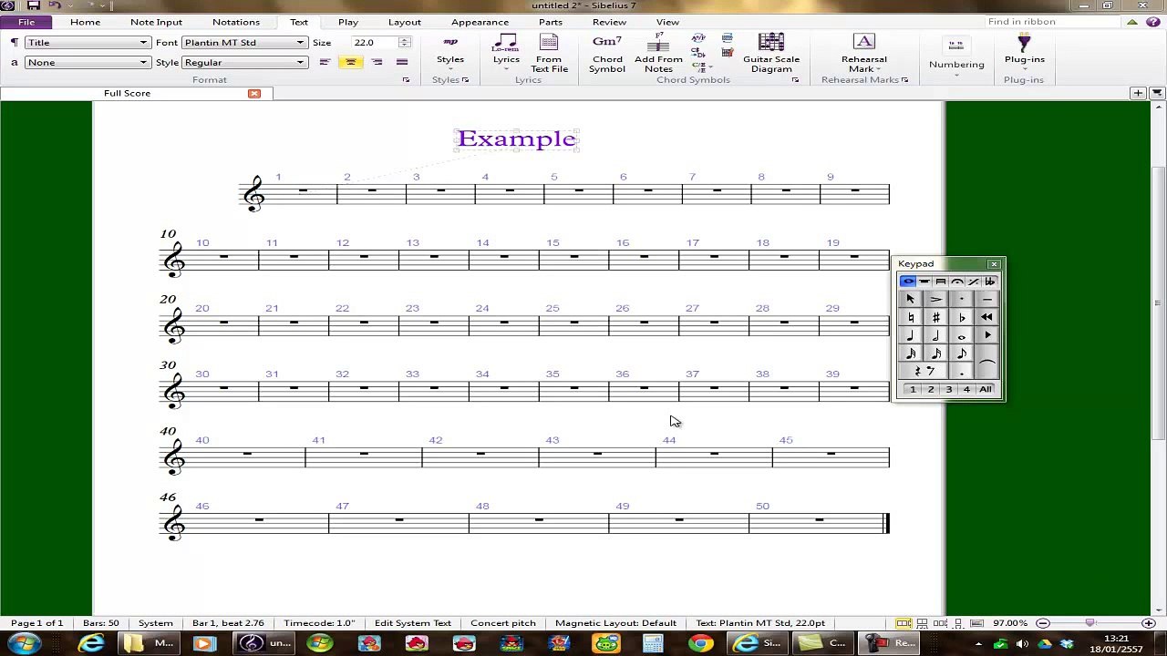Expand the Rehearsal Marks dialog launcher
1167x656 pixels.
click(x=904, y=80)
